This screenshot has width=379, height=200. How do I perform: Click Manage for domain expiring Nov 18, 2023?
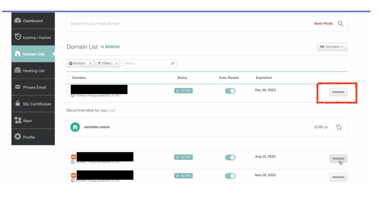338,177
